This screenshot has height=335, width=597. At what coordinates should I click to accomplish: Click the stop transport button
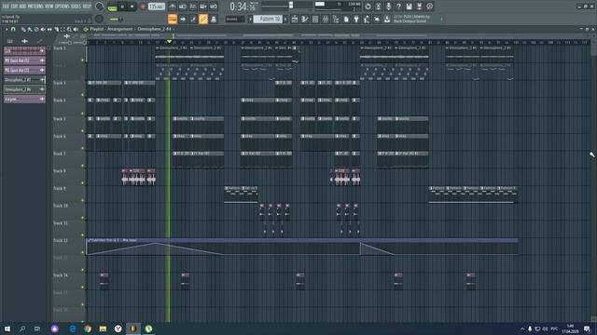(132, 7)
